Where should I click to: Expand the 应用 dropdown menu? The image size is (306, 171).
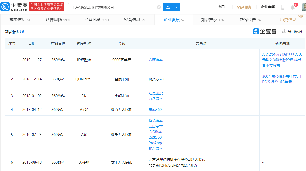click(x=223, y=7)
